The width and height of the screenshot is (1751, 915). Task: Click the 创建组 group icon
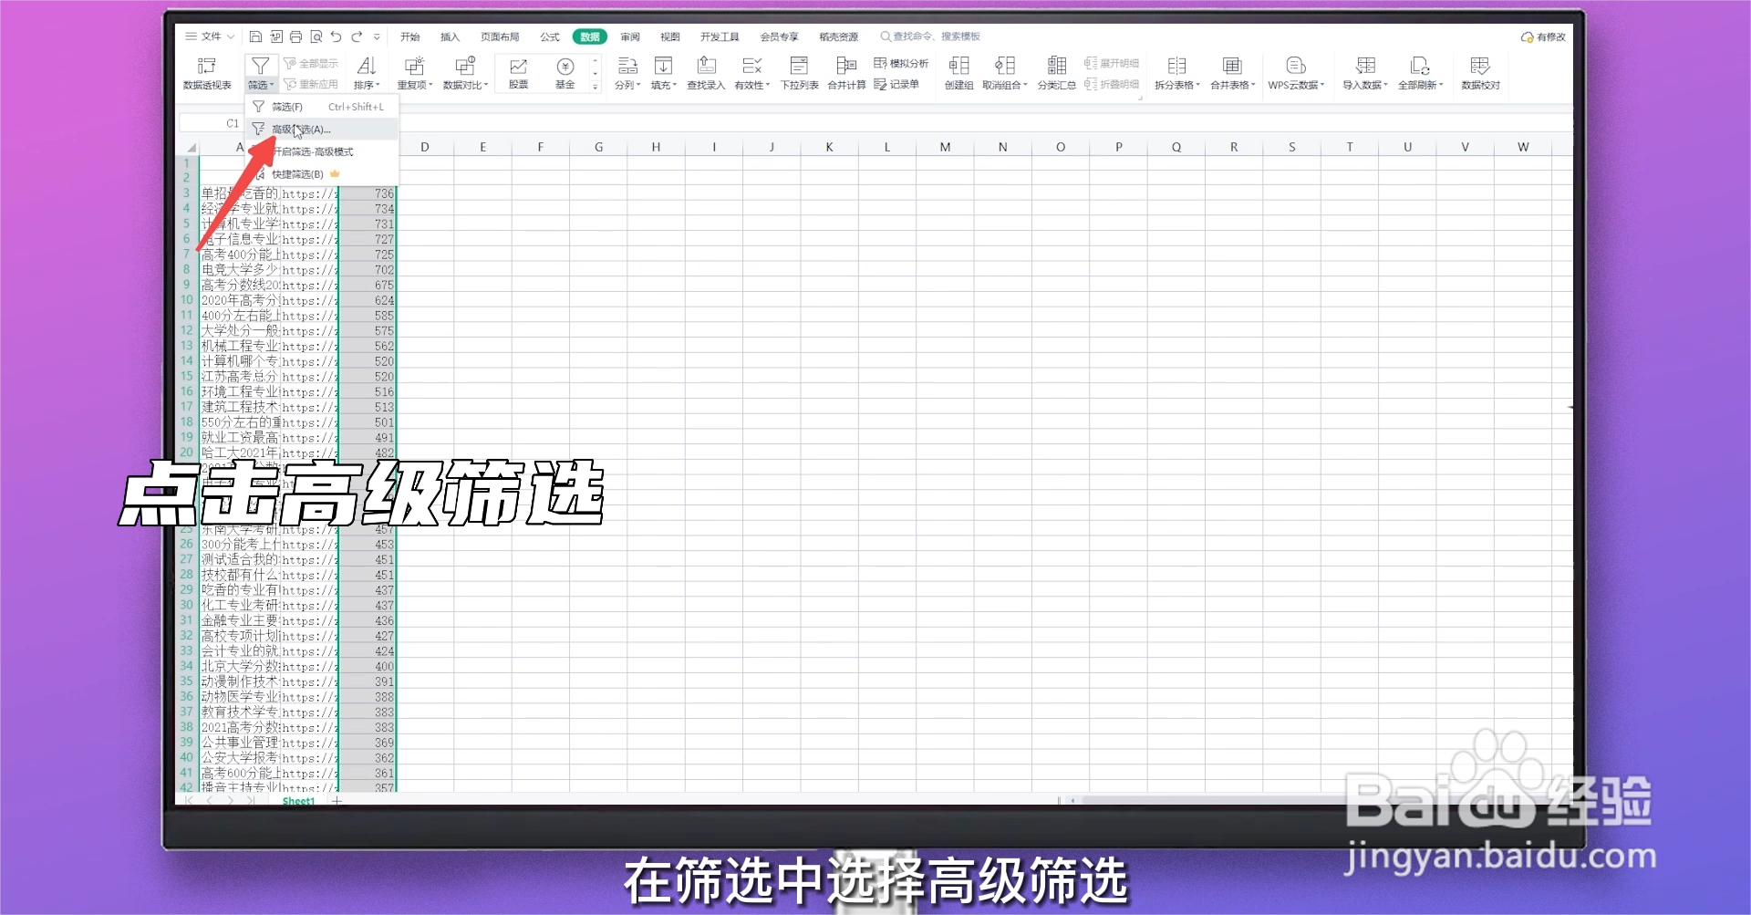[x=958, y=66]
